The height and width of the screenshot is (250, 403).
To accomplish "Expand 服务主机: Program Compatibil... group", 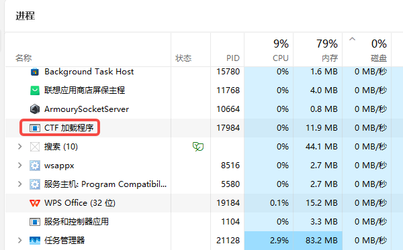I will coord(19,184).
